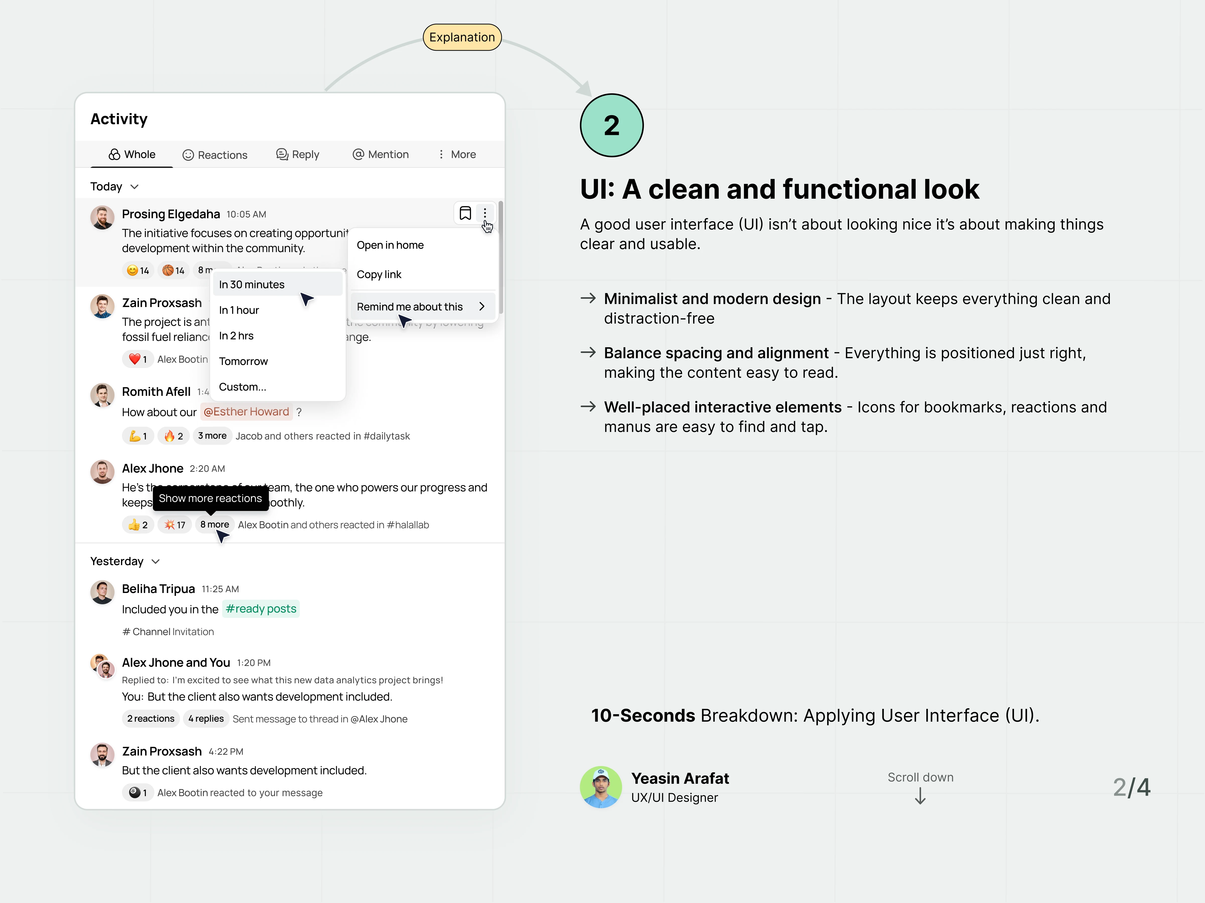Choose In 2 hrs reminder option

pyautogui.click(x=277, y=335)
